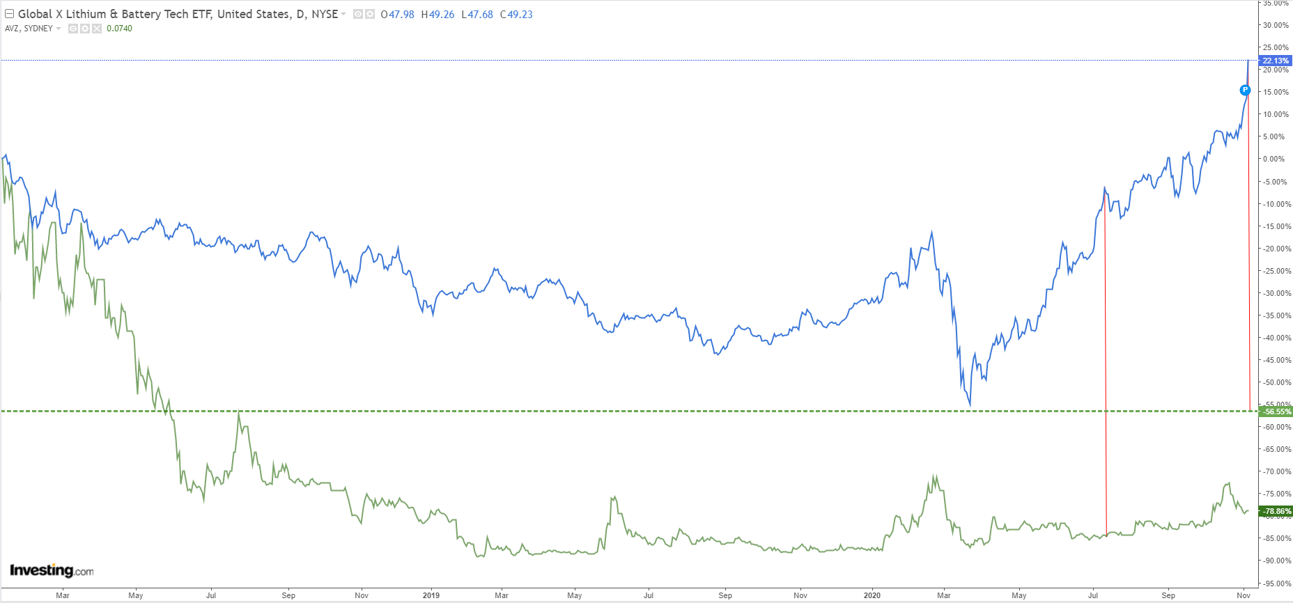Click the low value L47.68
Image resolution: width=1293 pixels, height=603 pixels.
click(x=477, y=14)
